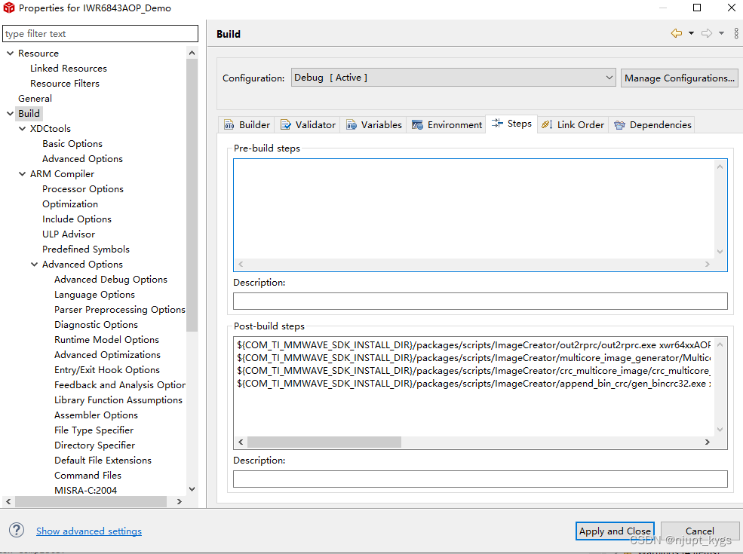Collapse the ARM Compiler Advanced Options node
Viewport: 743px width, 554px height.
click(x=35, y=265)
